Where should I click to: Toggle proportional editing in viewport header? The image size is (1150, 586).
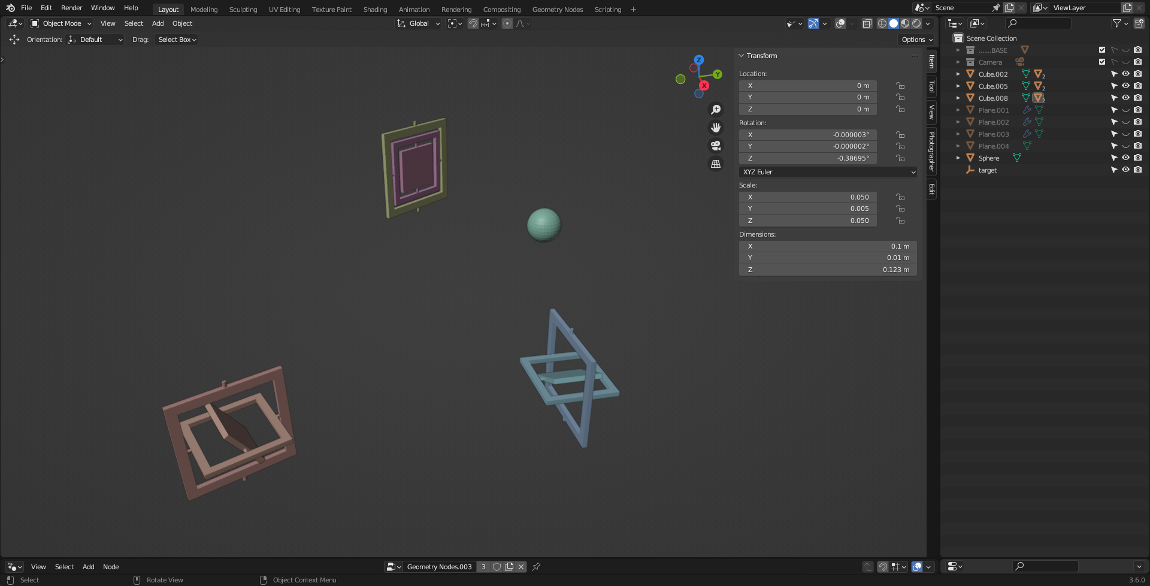pyautogui.click(x=507, y=23)
